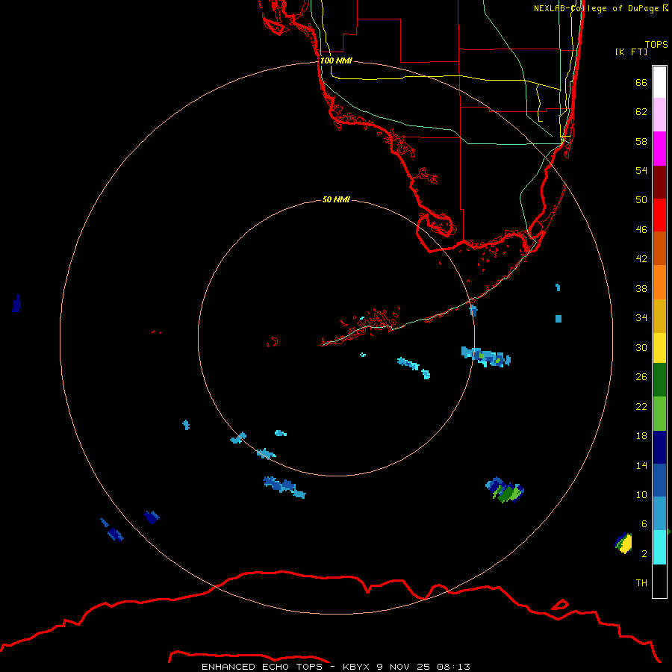Image resolution: width=672 pixels, height=672 pixels.
Task: Click the "08:13" timestamp in footer
Action: click(453, 667)
